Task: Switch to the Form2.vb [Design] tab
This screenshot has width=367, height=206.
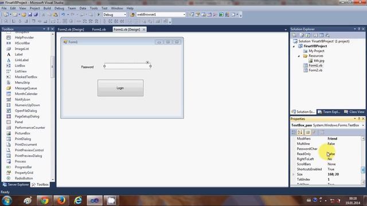Action: pyautogui.click(x=71, y=29)
